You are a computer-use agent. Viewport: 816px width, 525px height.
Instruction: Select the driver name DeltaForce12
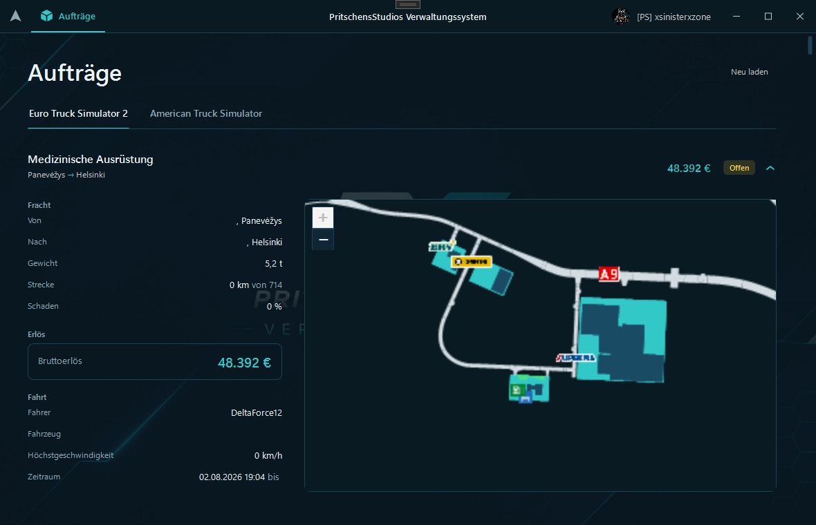click(x=257, y=412)
